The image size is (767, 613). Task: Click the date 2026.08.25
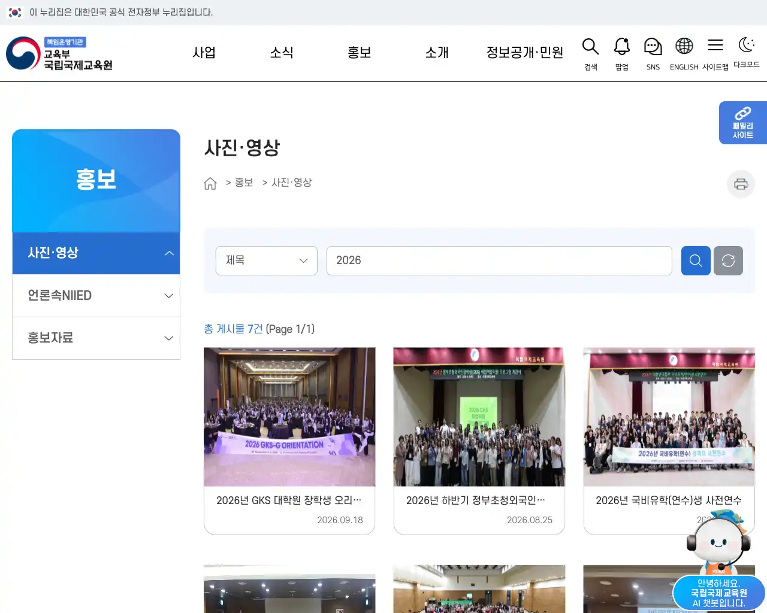coord(530,520)
